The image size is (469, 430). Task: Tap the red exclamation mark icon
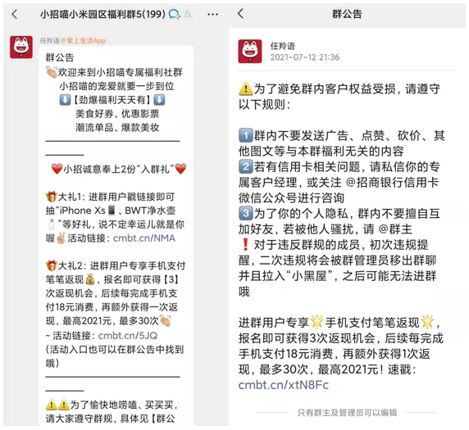tap(245, 244)
